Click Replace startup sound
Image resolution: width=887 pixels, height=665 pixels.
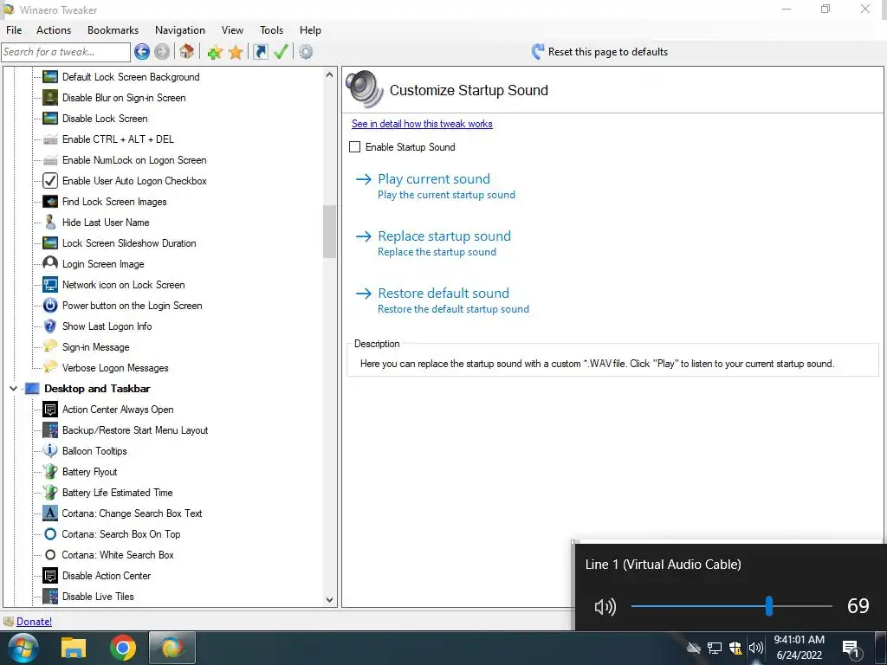[x=444, y=236]
